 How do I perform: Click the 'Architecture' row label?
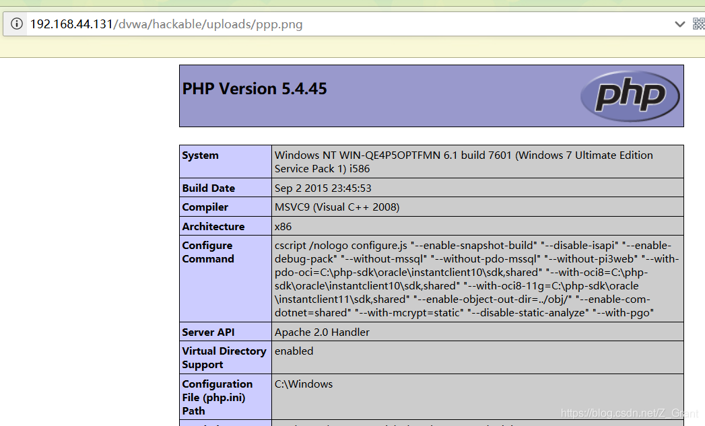213,227
